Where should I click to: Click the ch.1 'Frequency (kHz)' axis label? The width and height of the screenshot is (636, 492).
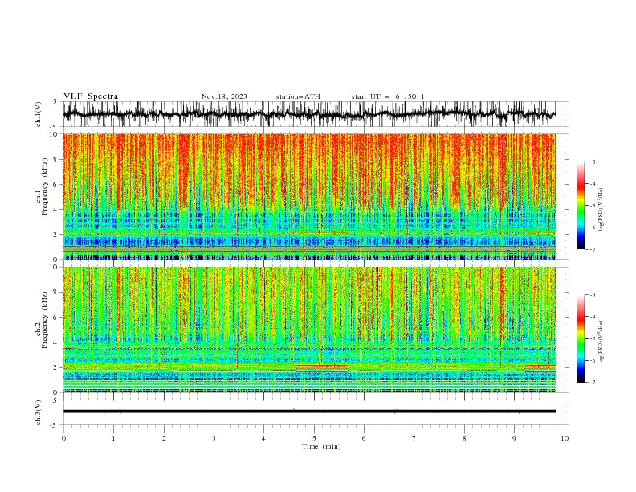(x=45, y=187)
